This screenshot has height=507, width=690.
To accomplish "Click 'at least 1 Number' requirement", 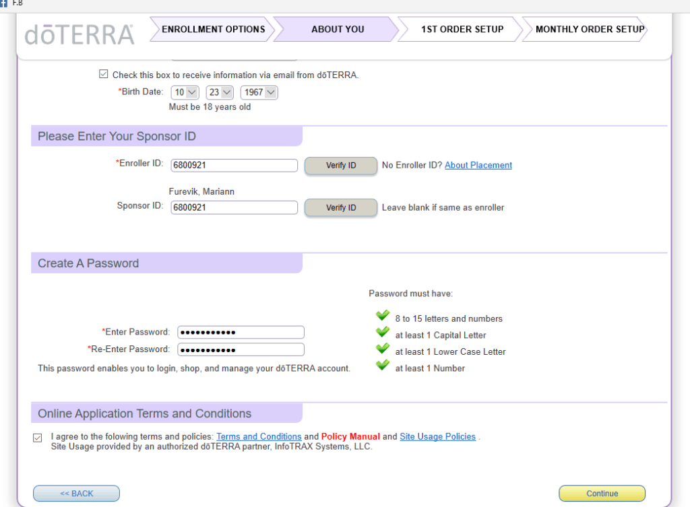I will tap(430, 368).
